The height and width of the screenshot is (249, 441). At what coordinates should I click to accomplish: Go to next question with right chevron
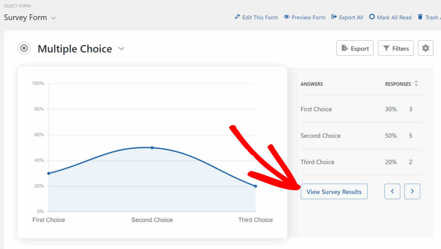(412, 191)
